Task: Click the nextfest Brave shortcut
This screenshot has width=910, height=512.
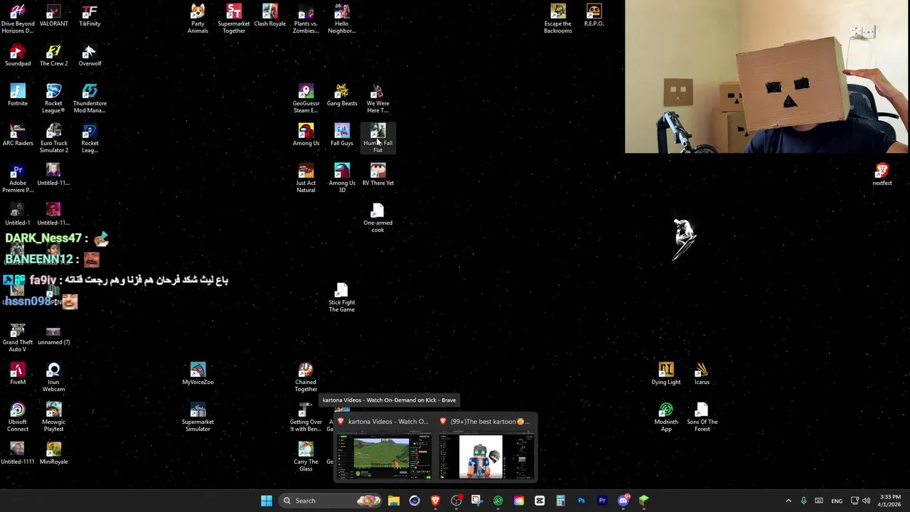Action: click(x=882, y=175)
